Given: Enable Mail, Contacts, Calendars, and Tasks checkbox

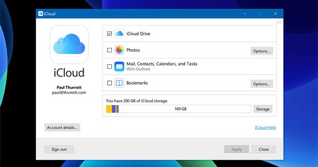Looking at the screenshot, I should click(x=109, y=66).
